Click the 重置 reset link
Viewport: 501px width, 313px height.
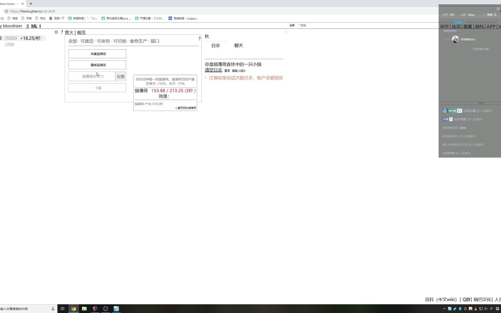pyautogui.click(x=468, y=26)
